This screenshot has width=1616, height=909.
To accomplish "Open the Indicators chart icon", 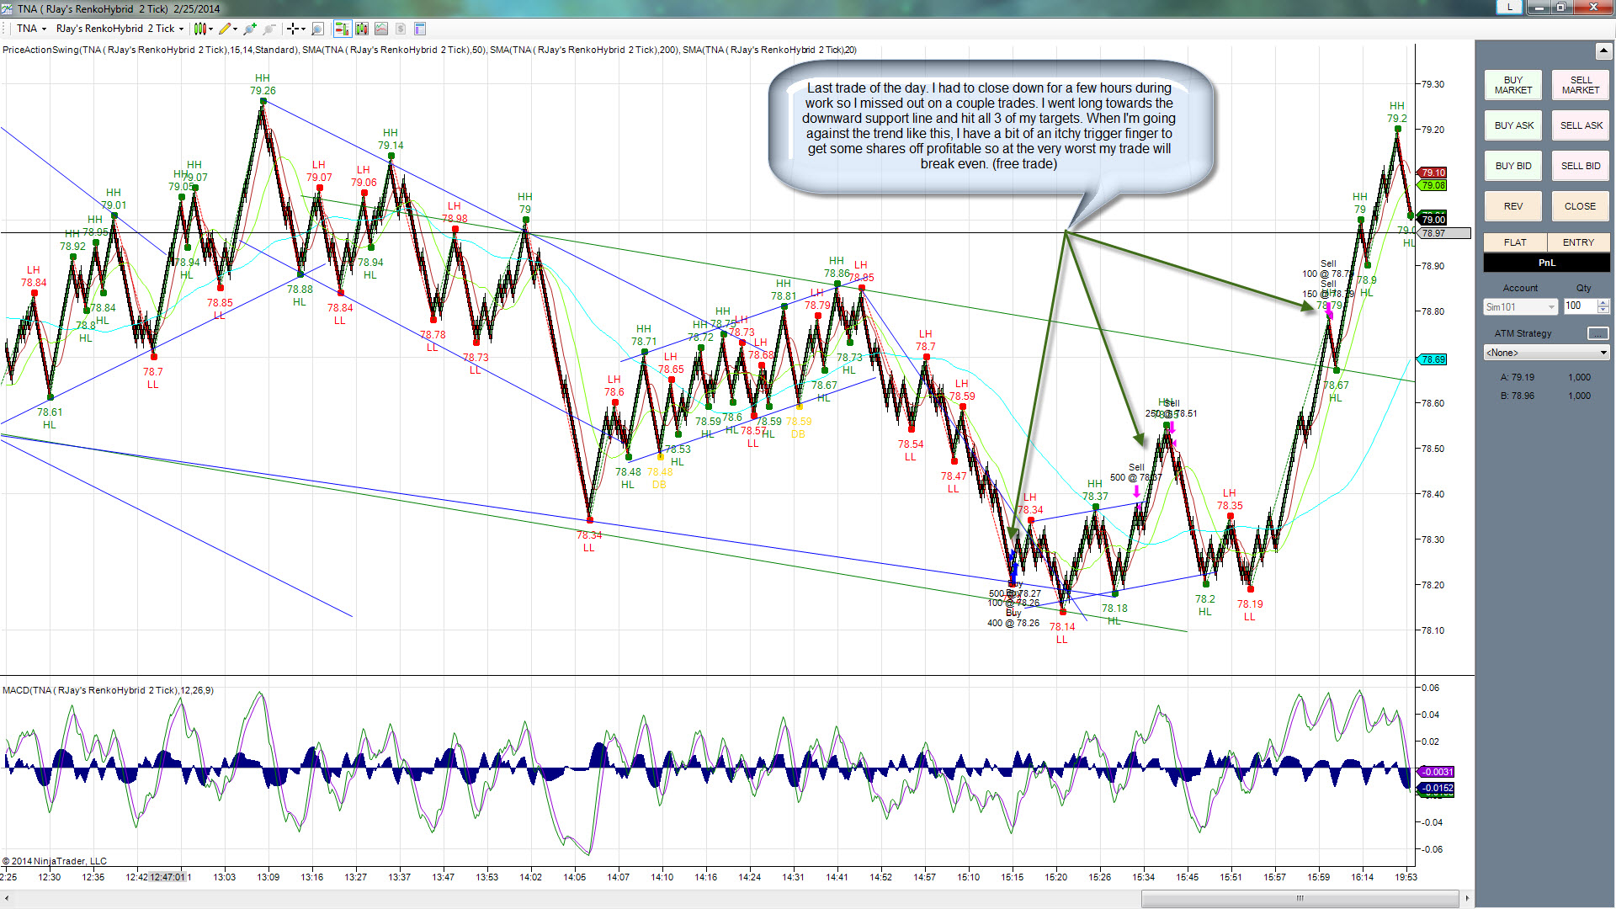I will click(381, 29).
